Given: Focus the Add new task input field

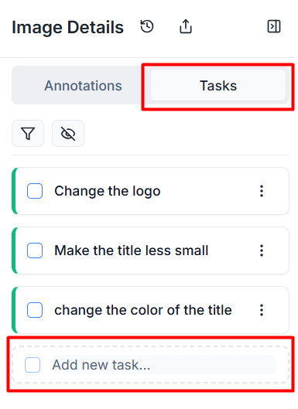Looking at the screenshot, I should pyautogui.click(x=164, y=365).
